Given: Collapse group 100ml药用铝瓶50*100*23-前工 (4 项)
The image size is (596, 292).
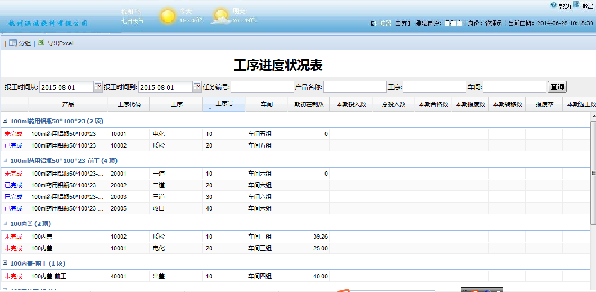Looking at the screenshot, I should point(5,161).
